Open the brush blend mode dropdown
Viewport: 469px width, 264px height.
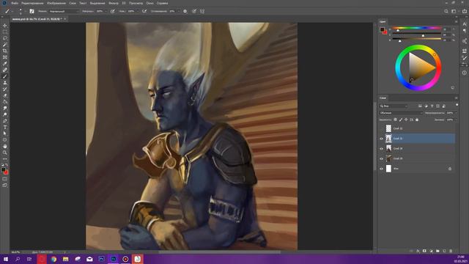(x=64, y=11)
